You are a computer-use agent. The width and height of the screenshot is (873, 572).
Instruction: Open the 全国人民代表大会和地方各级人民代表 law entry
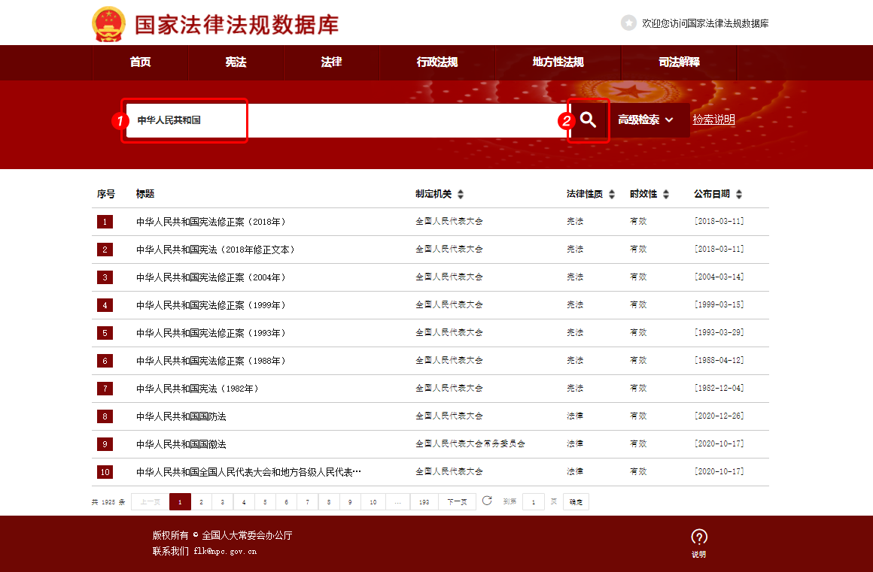(x=249, y=472)
